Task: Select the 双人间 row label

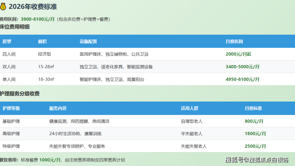Action: (8, 67)
